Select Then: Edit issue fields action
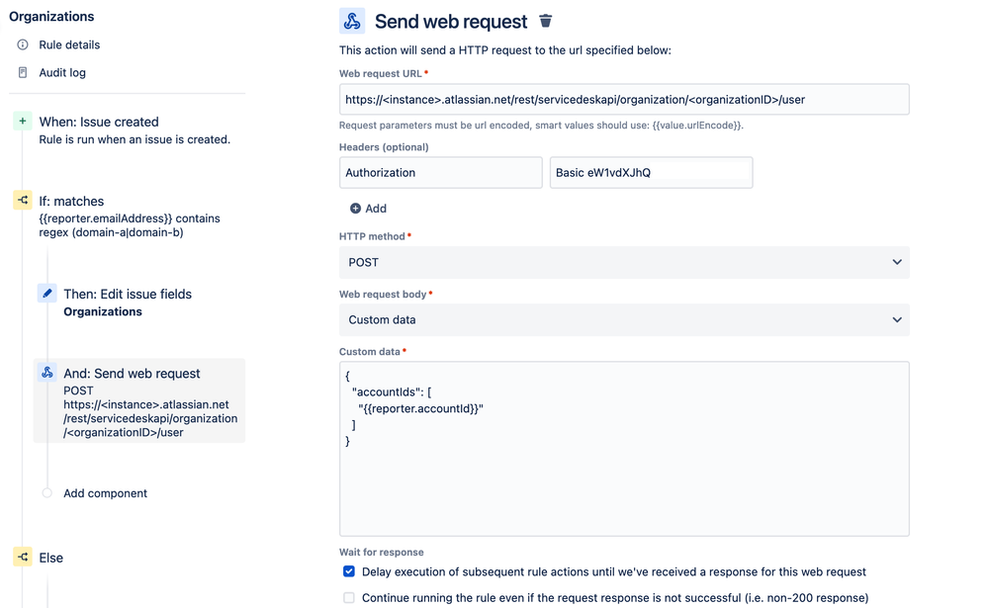988x608 pixels. (128, 294)
